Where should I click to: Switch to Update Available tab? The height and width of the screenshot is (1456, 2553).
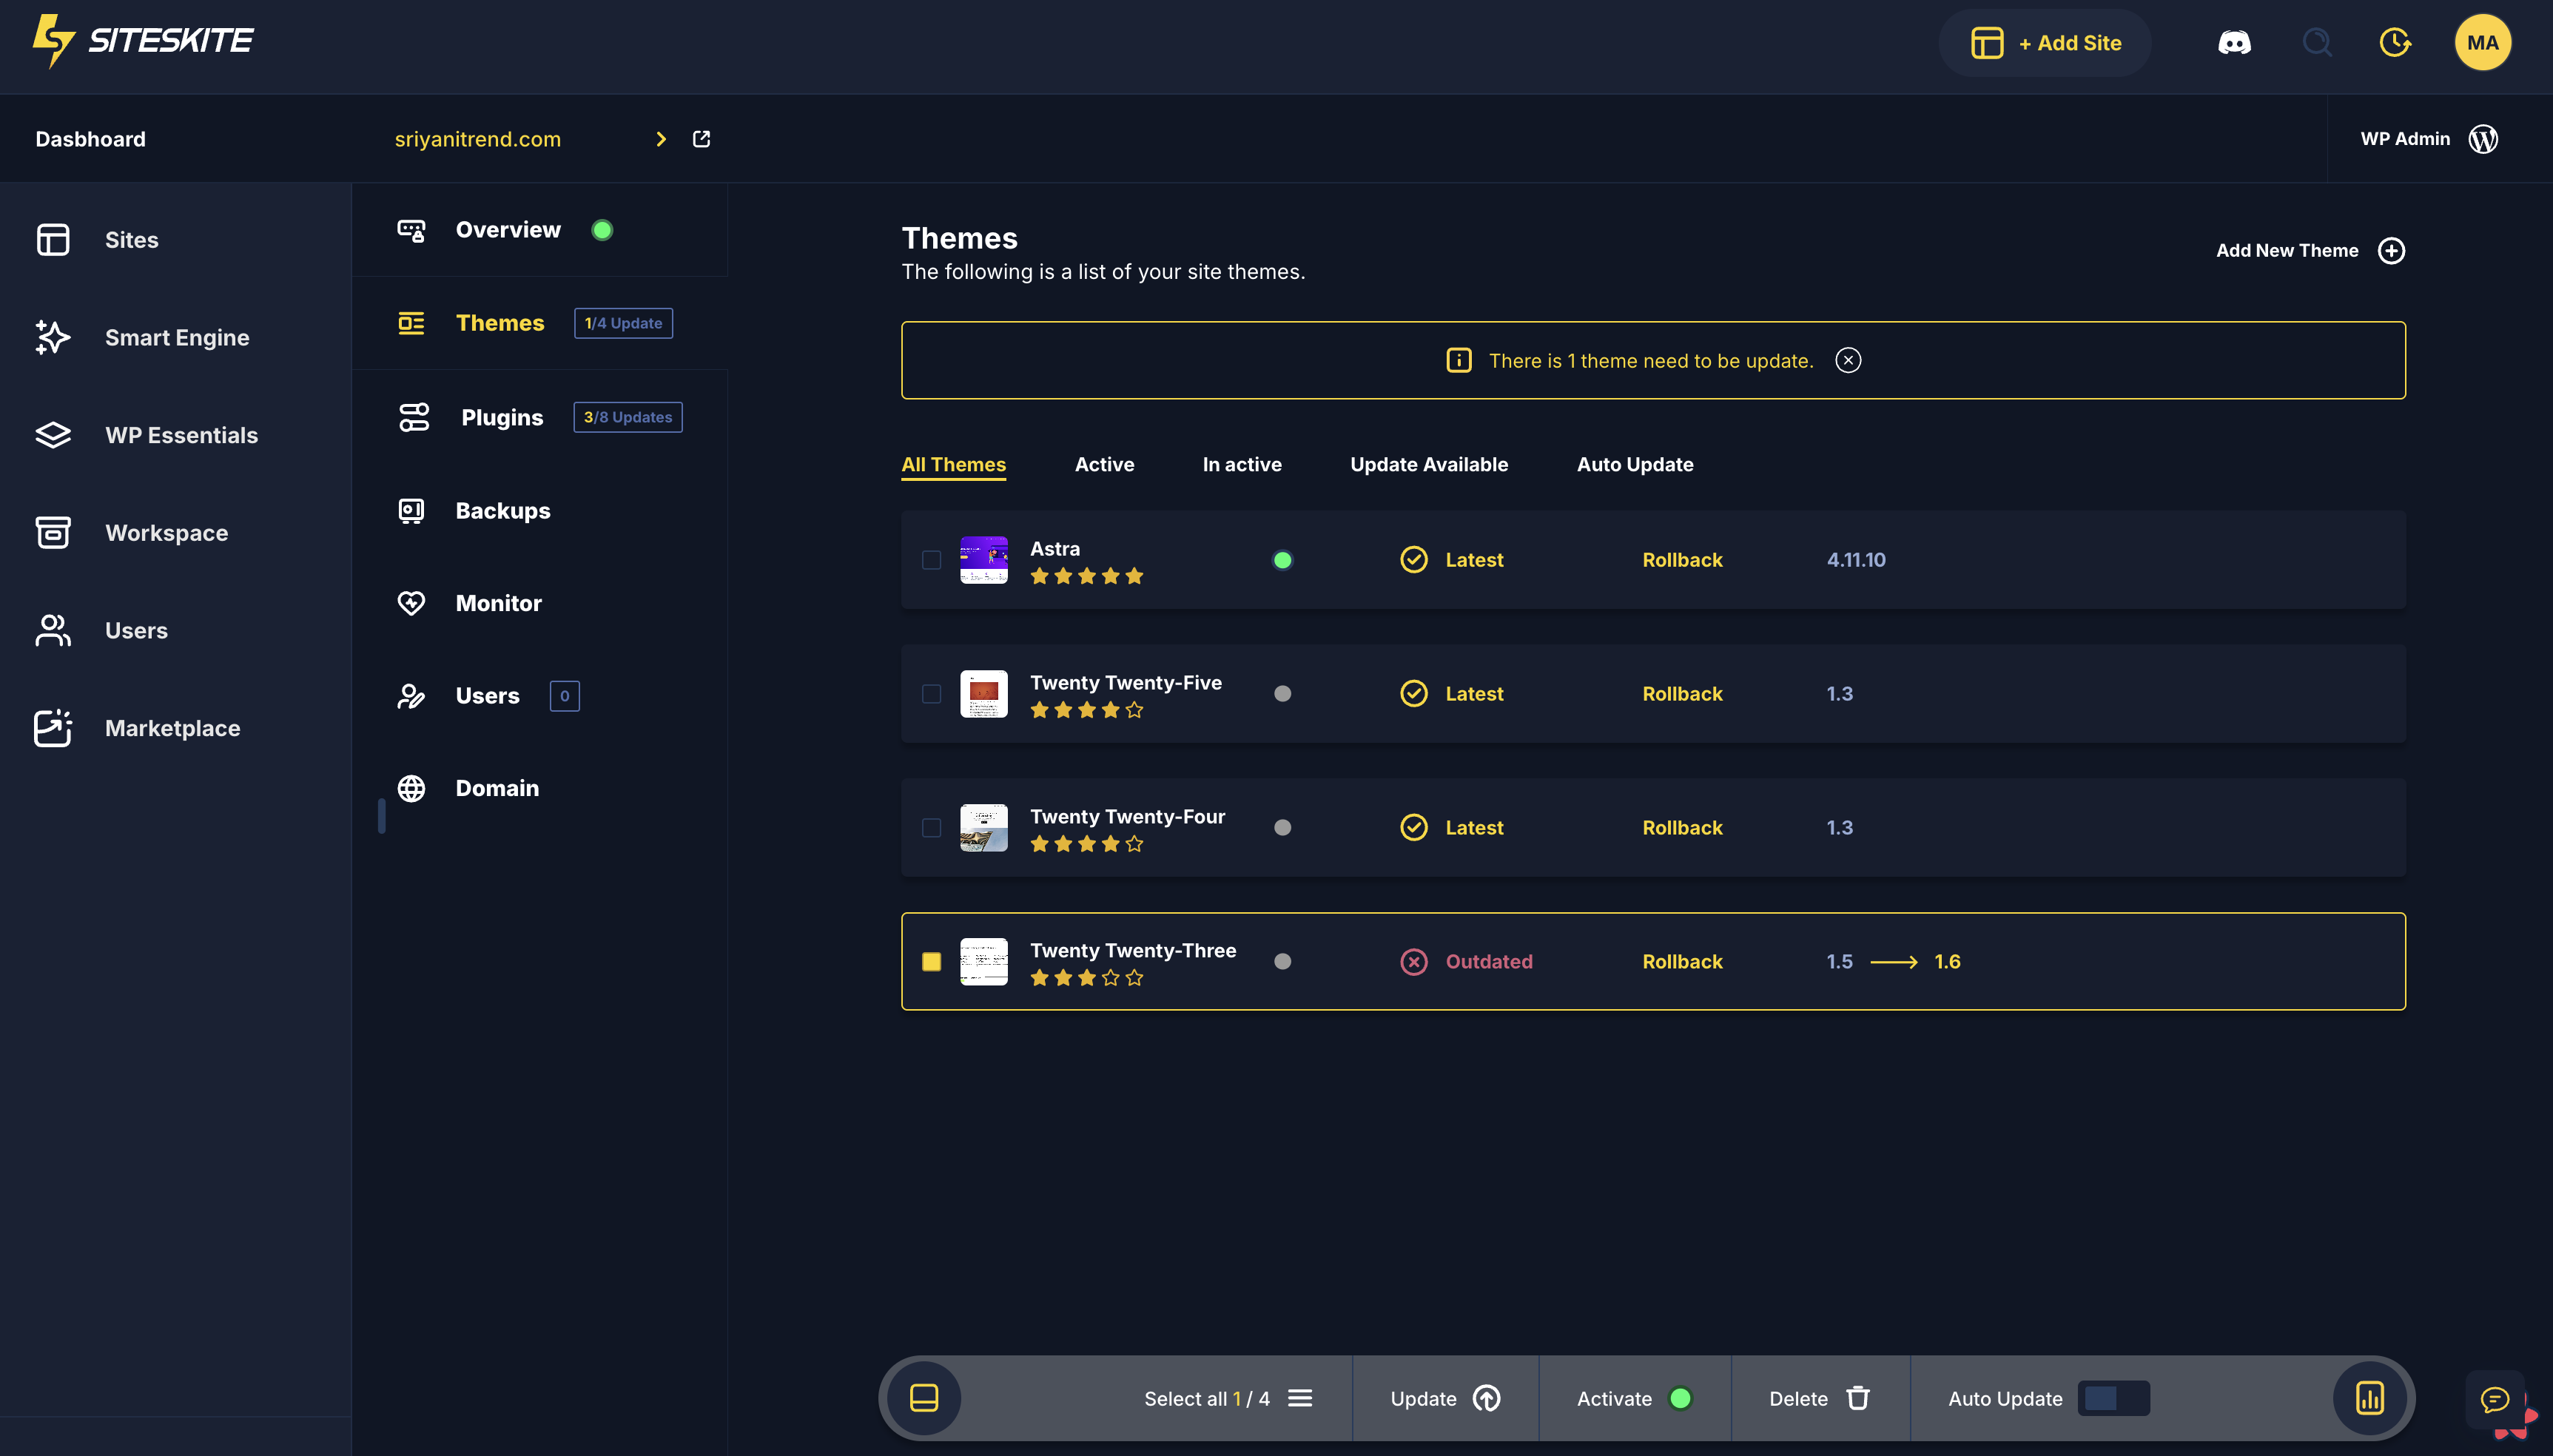(x=1428, y=465)
